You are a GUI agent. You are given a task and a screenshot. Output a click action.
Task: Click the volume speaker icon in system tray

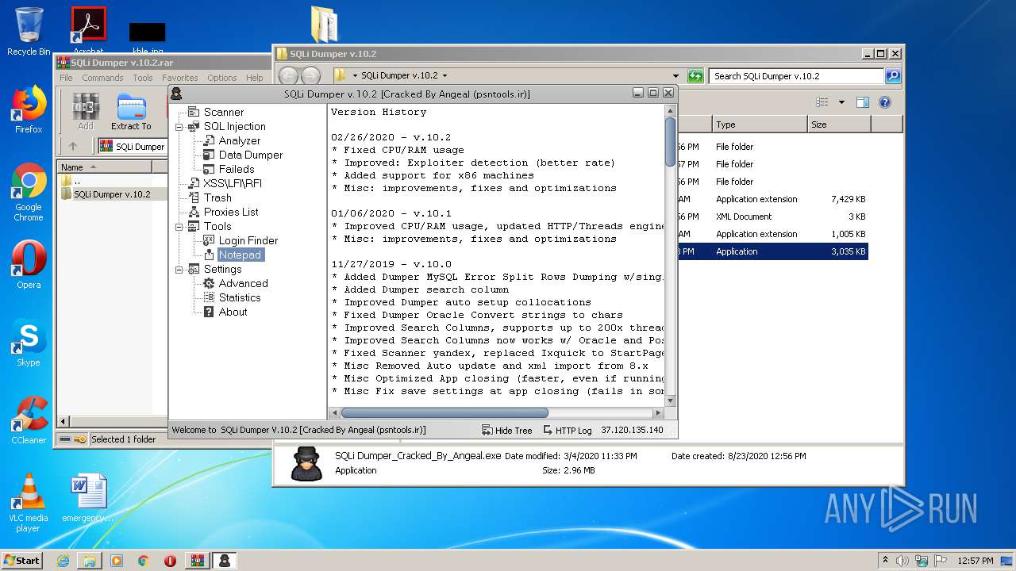[x=902, y=561]
